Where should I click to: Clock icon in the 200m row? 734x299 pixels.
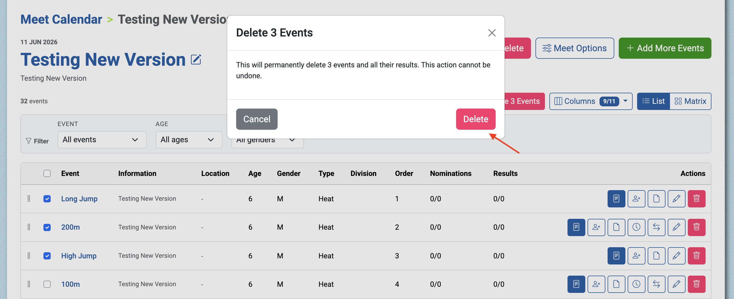tap(636, 227)
